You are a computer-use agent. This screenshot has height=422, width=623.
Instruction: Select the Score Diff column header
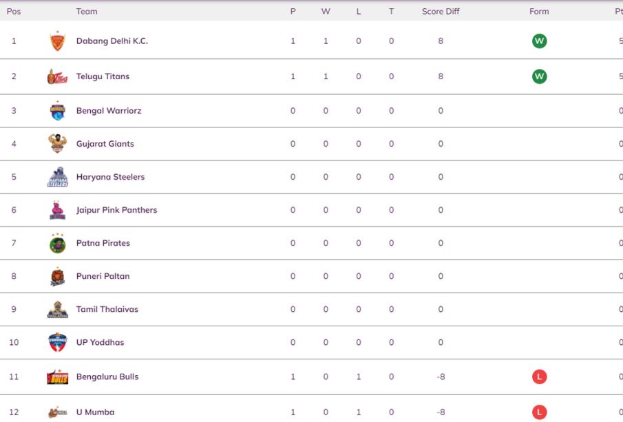click(441, 12)
